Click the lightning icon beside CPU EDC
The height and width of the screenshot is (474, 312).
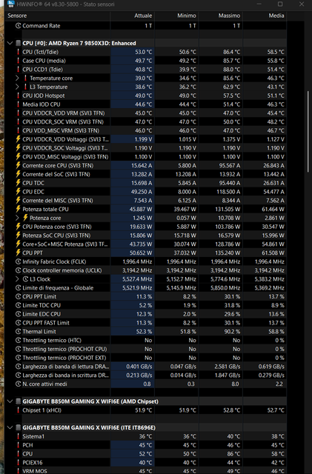click(x=19, y=192)
